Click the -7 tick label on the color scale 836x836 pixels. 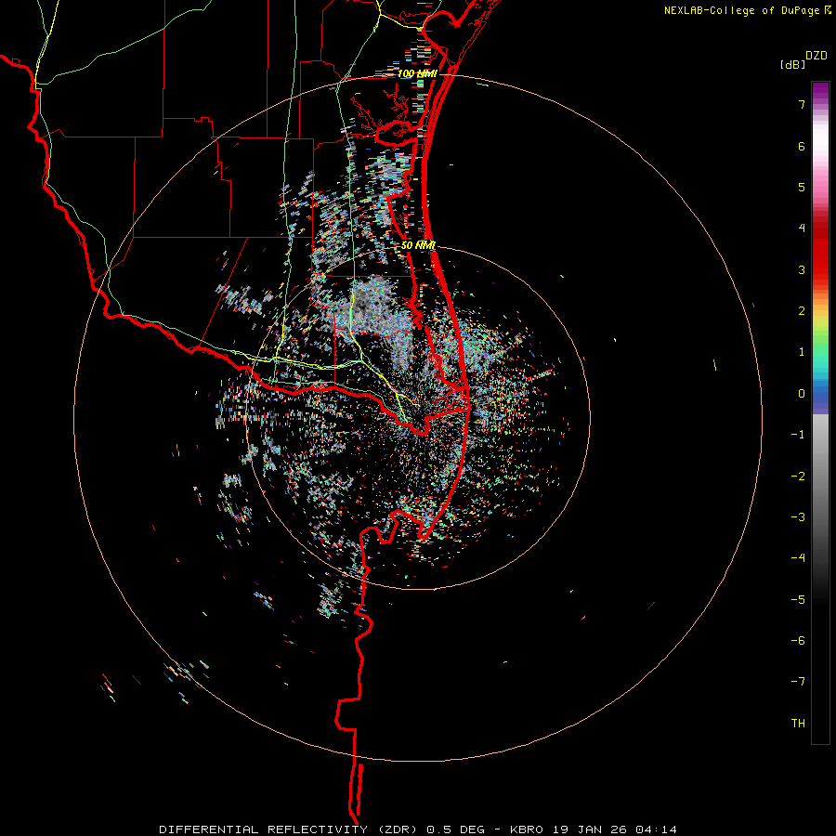[798, 682]
